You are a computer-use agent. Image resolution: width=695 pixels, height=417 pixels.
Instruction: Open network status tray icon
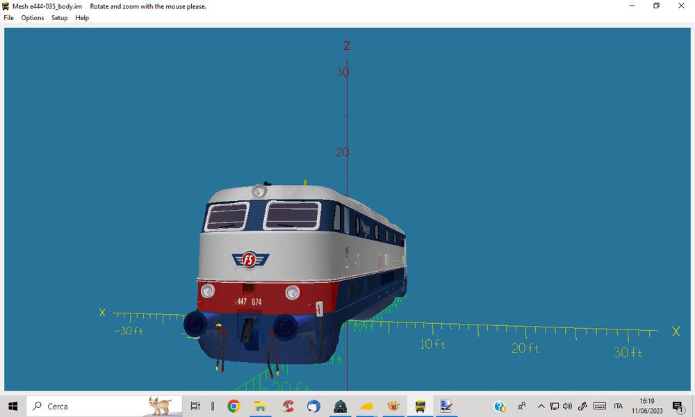click(x=554, y=406)
